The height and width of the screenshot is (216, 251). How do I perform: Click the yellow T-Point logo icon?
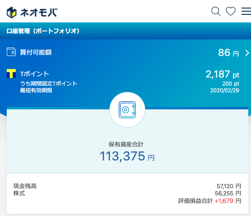[11, 73]
